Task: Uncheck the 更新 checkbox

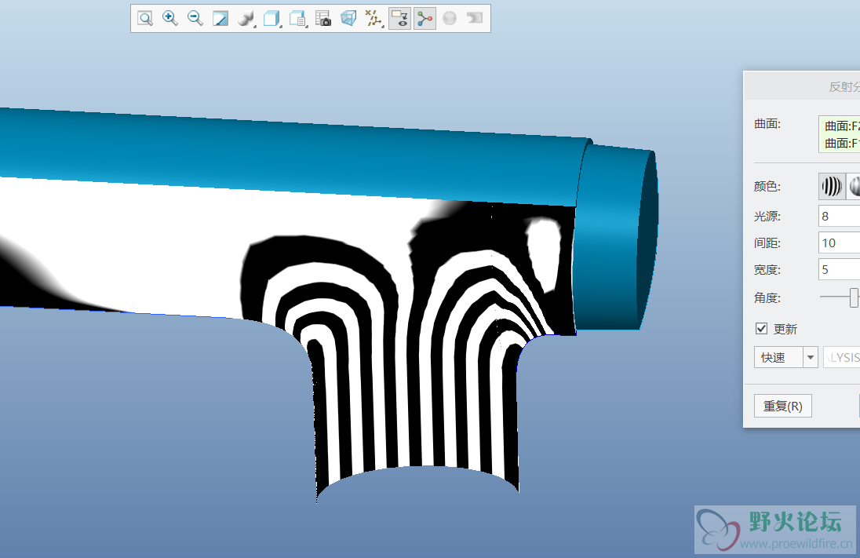Action: click(x=761, y=329)
